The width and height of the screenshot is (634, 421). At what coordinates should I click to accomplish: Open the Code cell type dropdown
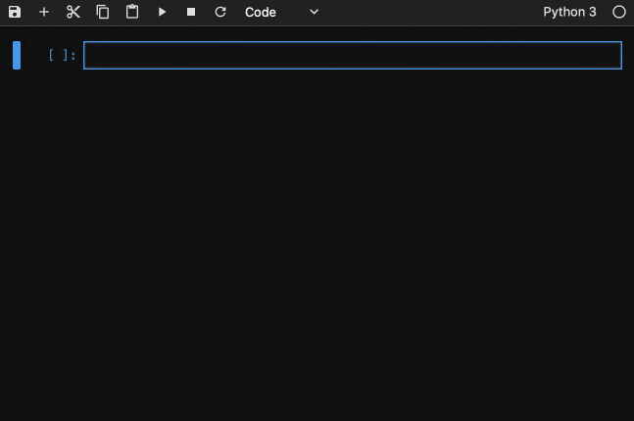[281, 12]
